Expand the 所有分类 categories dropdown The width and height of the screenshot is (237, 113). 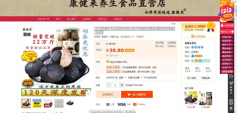click(x=43, y=19)
